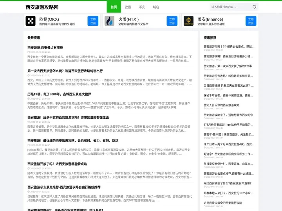Click the 币安(Binance) banner title text
Viewport: 282px width, 211px height.
(210, 19)
